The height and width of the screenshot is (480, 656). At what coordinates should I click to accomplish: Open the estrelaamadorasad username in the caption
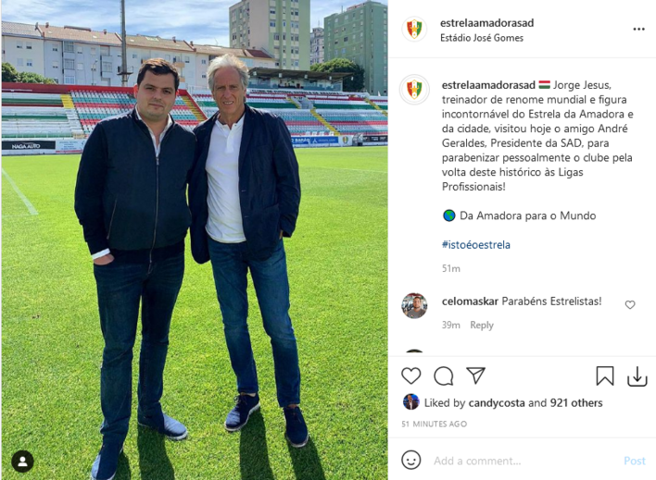coord(488,85)
